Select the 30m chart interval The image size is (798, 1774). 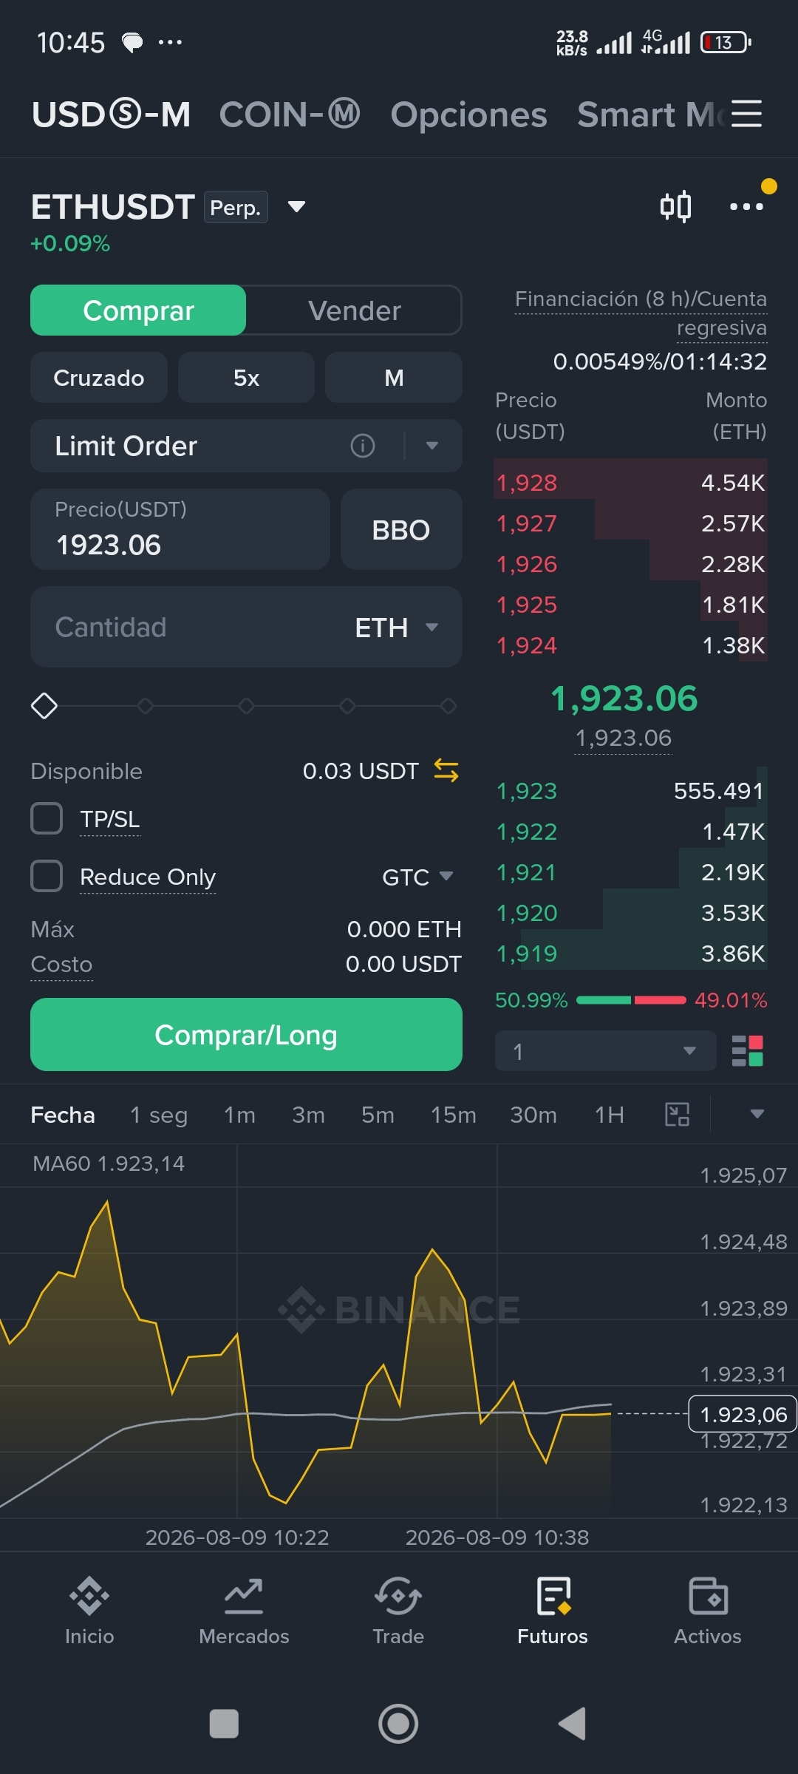click(x=533, y=1115)
